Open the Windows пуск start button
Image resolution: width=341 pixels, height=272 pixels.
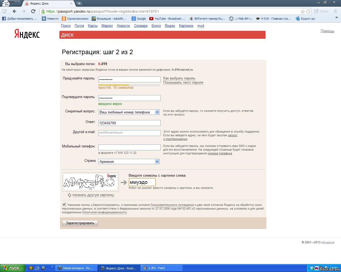13,268
